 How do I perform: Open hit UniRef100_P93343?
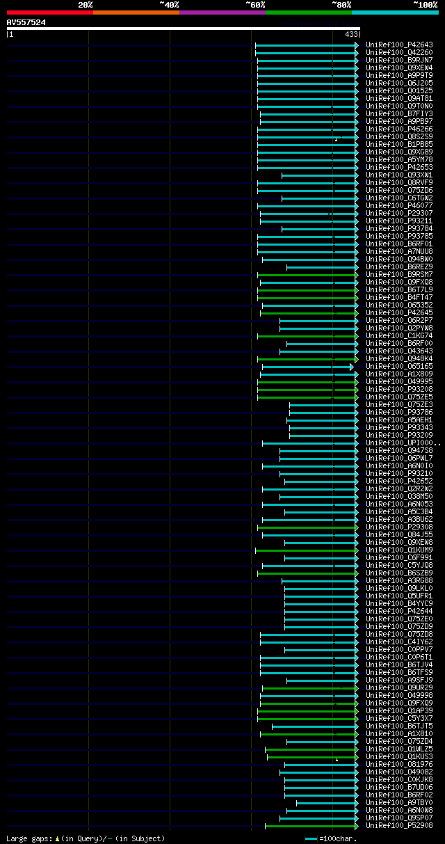(399, 427)
